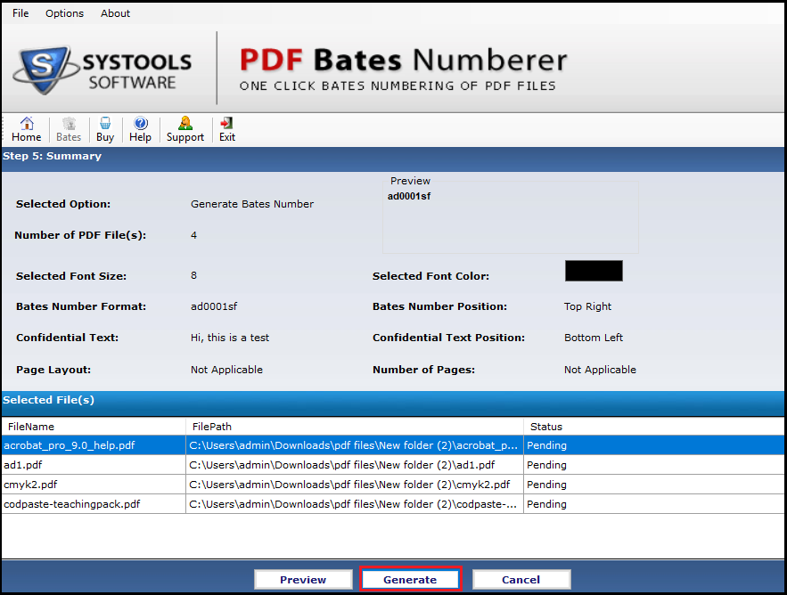Select the codpaste-teachingpack.pdf file row
The width and height of the screenshot is (787, 595).
click(x=393, y=503)
